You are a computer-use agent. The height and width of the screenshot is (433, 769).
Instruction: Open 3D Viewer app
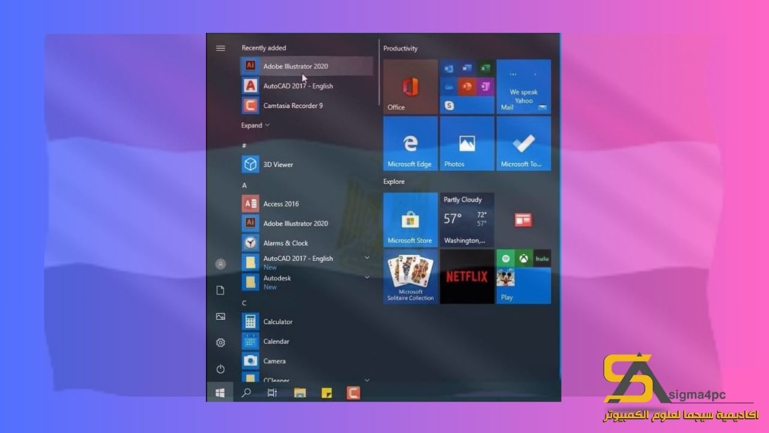click(306, 164)
